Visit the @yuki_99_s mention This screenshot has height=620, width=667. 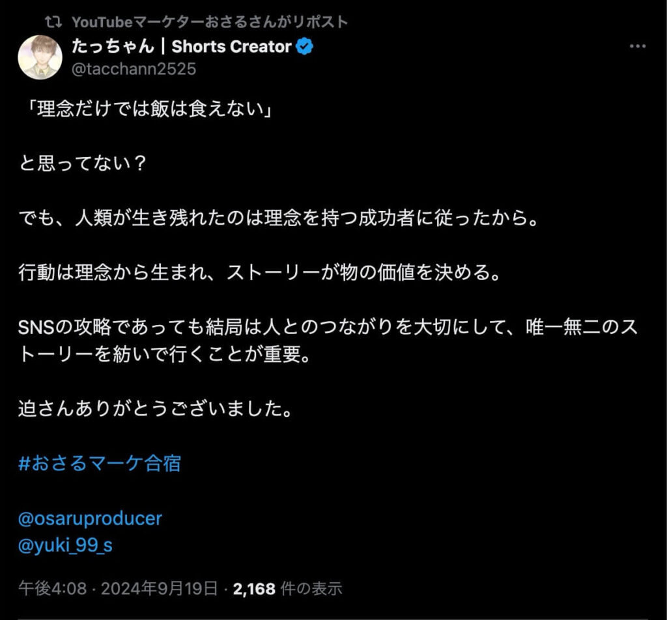click(x=65, y=545)
